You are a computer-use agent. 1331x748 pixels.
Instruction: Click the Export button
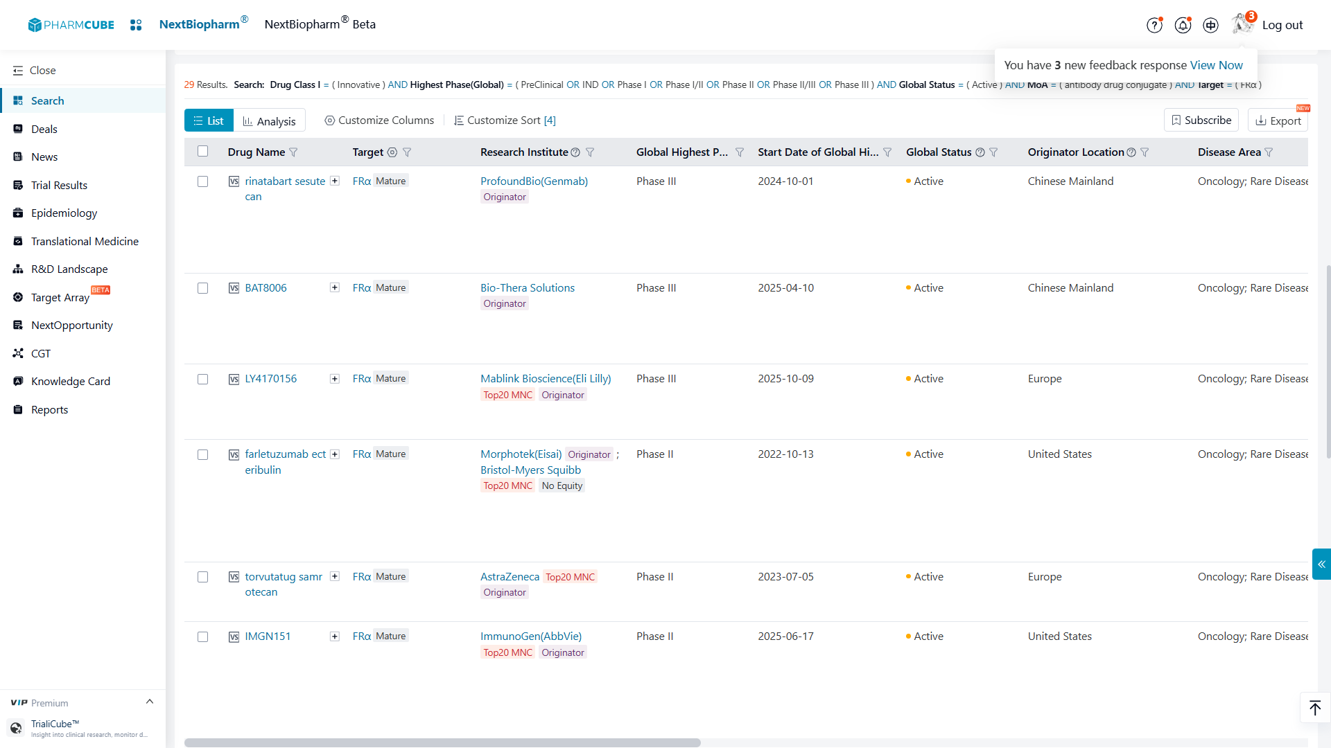click(x=1278, y=121)
